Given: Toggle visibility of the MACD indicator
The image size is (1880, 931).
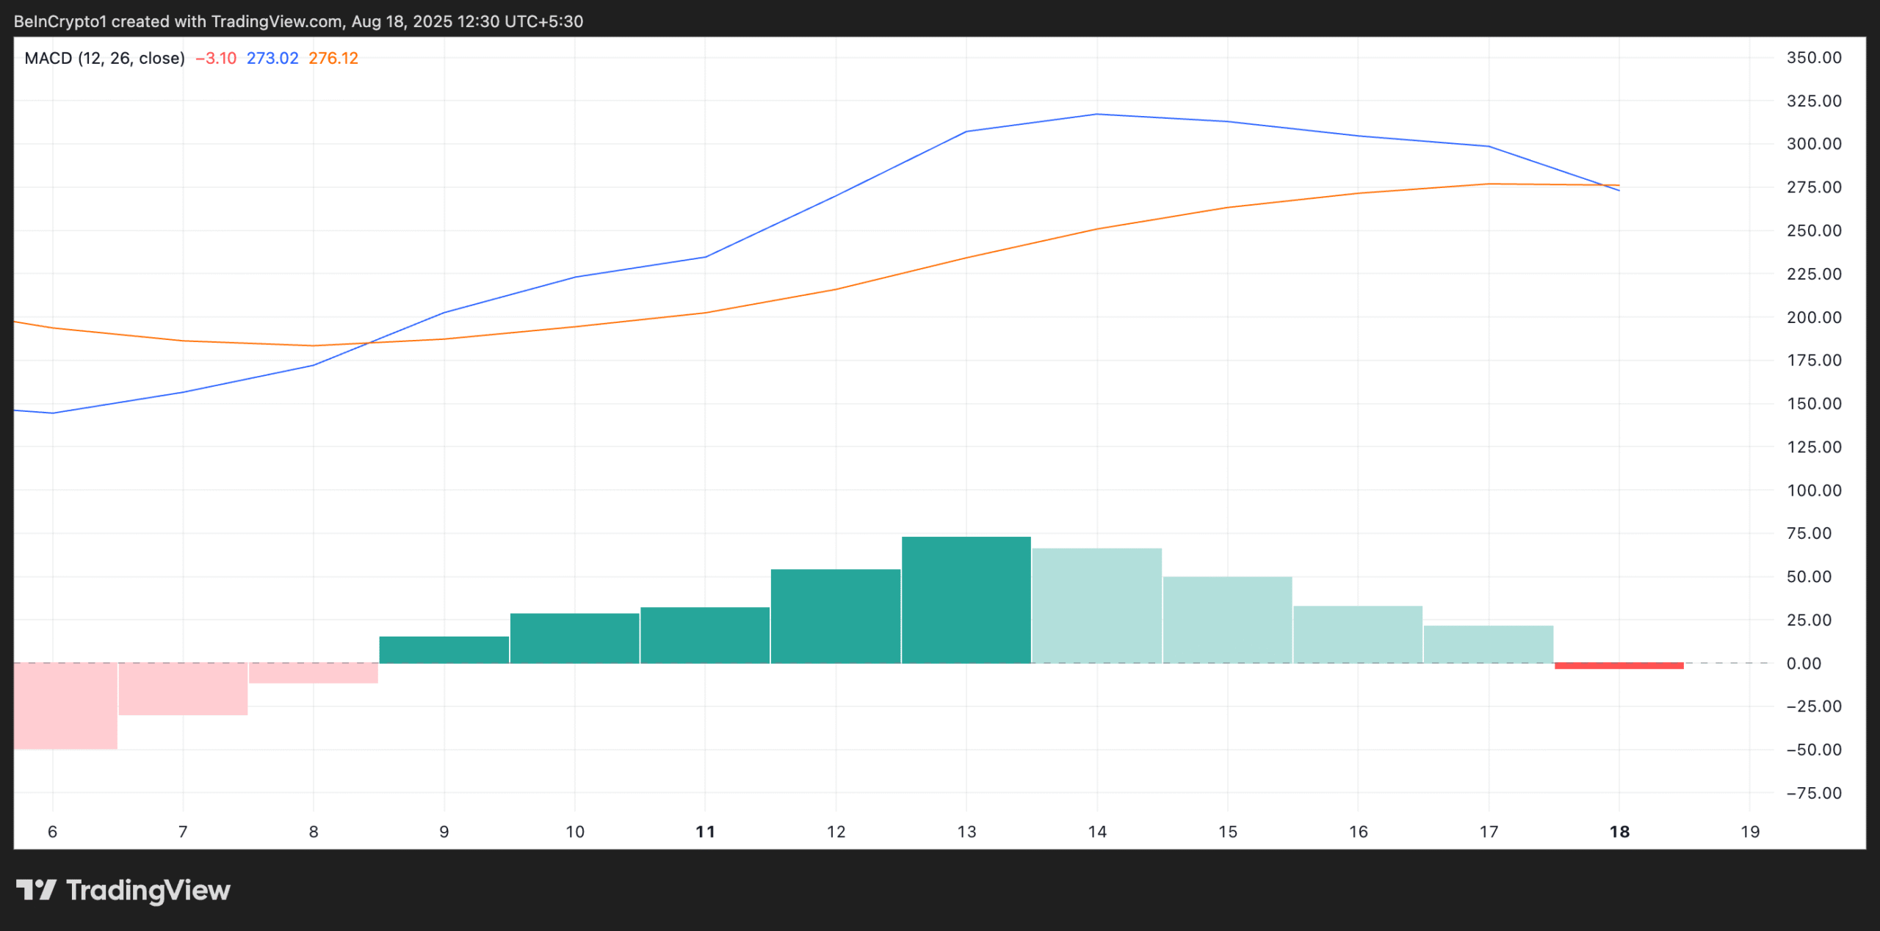Looking at the screenshot, I should click(103, 57).
